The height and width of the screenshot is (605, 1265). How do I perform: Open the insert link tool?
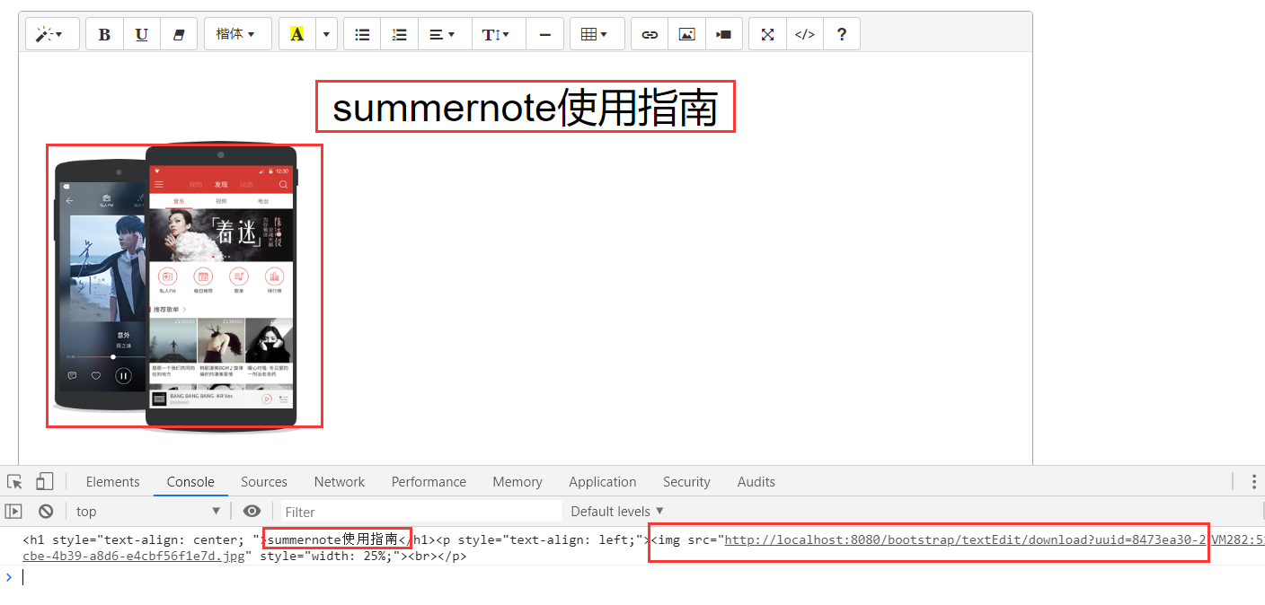[650, 33]
